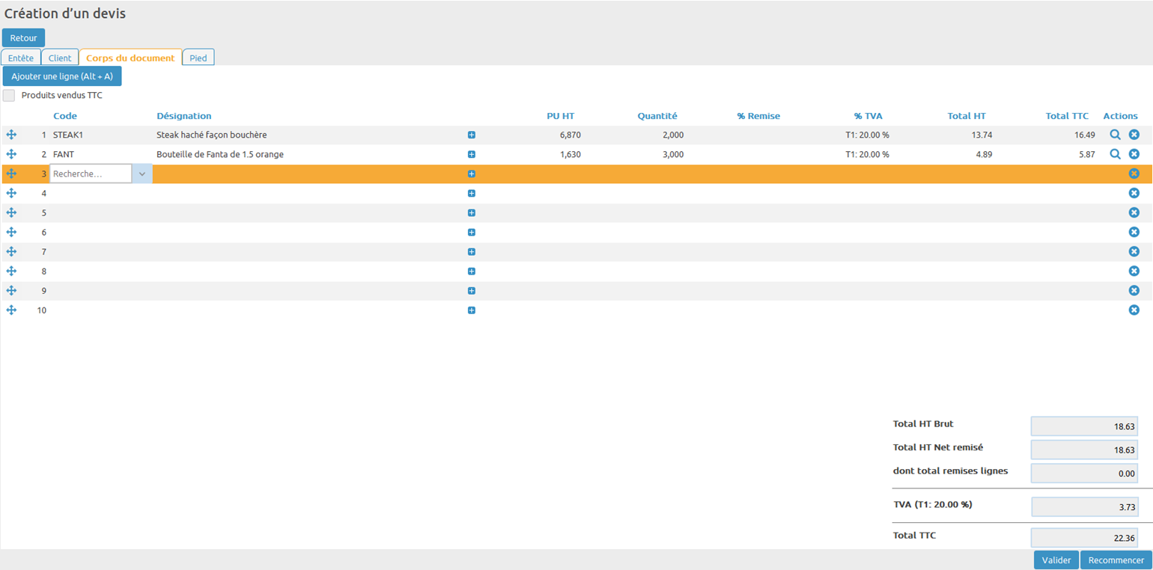Open the Pied tab
1153x570 pixels.
(x=198, y=58)
